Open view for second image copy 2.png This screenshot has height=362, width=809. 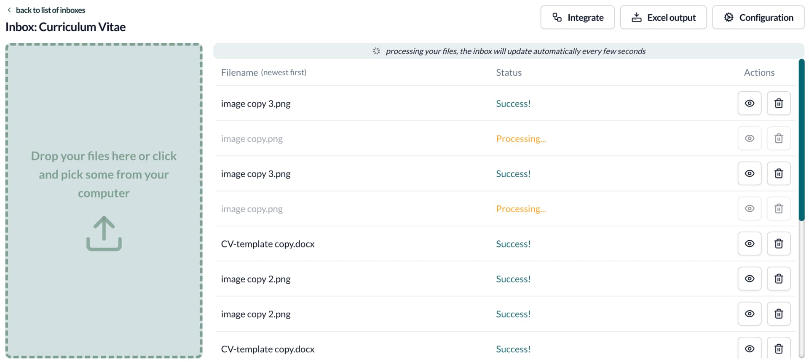749,314
